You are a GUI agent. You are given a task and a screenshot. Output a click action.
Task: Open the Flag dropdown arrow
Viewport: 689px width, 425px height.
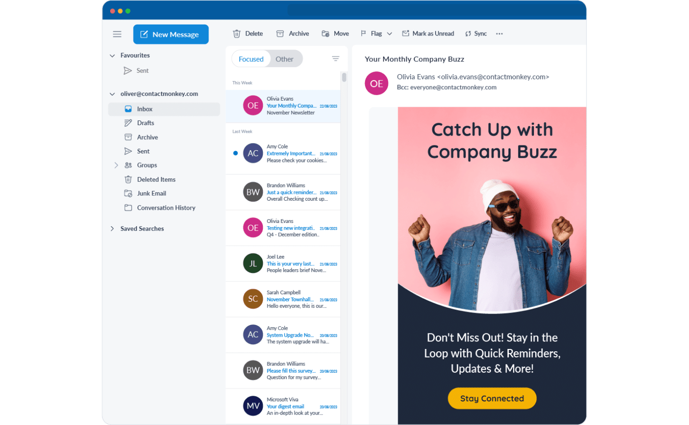click(389, 34)
